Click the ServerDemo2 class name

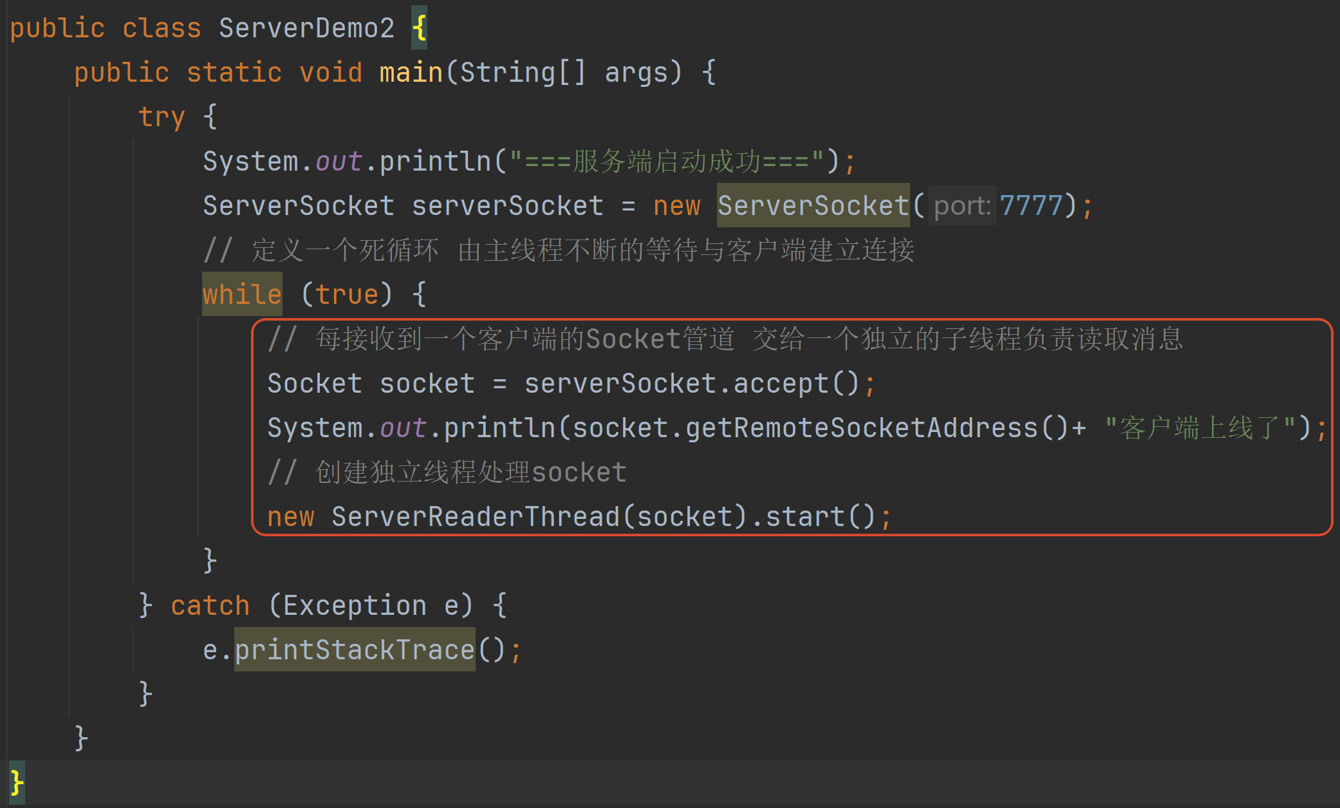pos(306,28)
